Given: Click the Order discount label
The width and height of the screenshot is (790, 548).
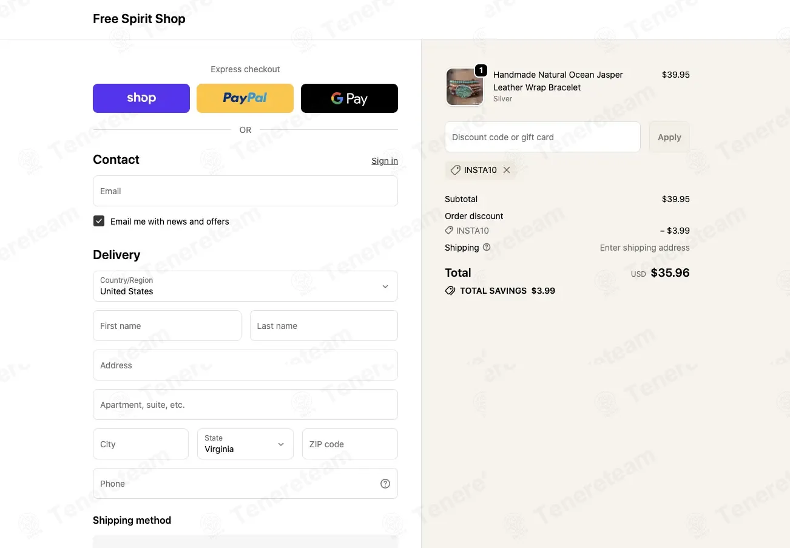Looking at the screenshot, I should (474, 216).
